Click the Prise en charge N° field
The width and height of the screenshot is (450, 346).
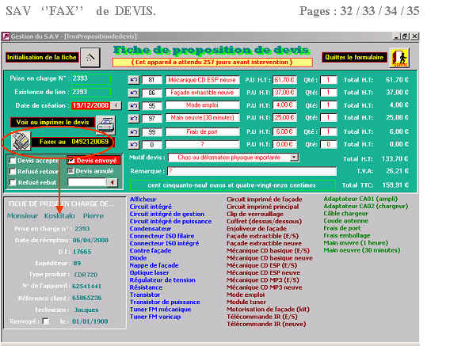[x=90, y=79]
